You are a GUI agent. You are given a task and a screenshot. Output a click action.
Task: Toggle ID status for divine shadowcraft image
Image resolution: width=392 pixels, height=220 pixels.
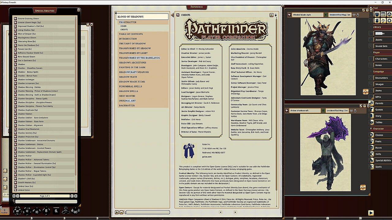[323, 111]
